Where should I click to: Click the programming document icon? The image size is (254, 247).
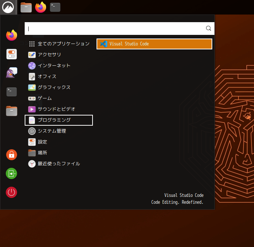pyautogui.click(x=32, y=120)
